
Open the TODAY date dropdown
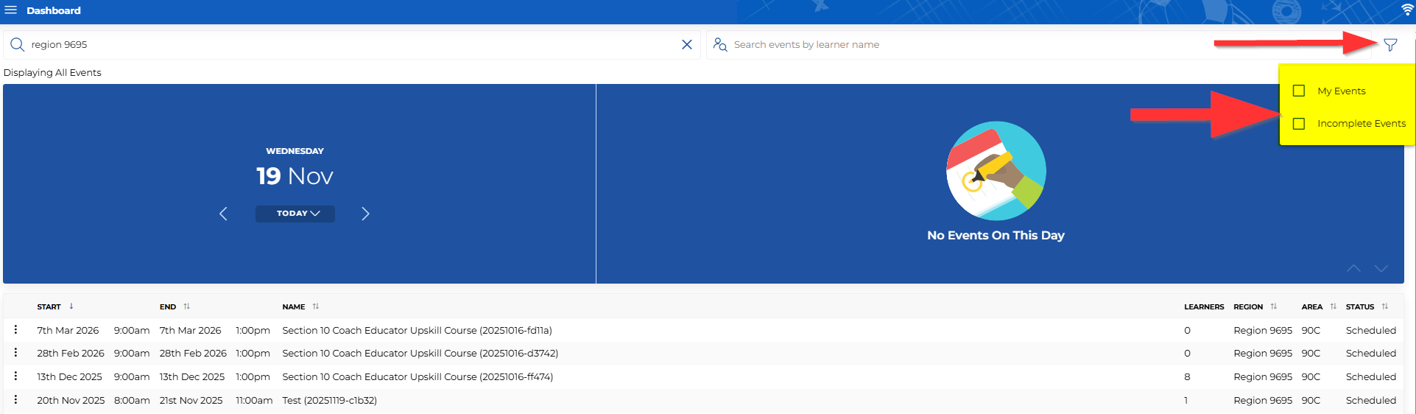(x=295, y=214)
